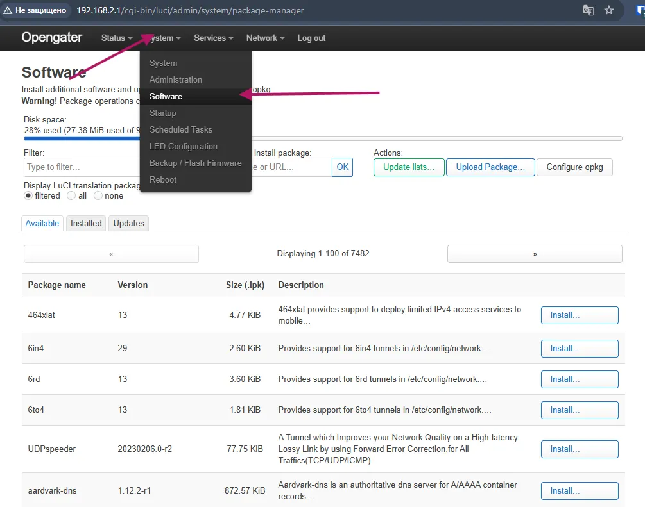The height and width of the screenshot is (507, 645).
Task: Click 'Displaying 1-100 of 7482' text
Action: pyautogui.click(x=323, y=254)
